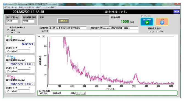
Task: Open the vertical scale dropdown showing 100
Action: (44, 37)
